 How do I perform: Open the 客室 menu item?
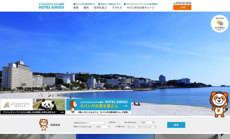point(76,8)
